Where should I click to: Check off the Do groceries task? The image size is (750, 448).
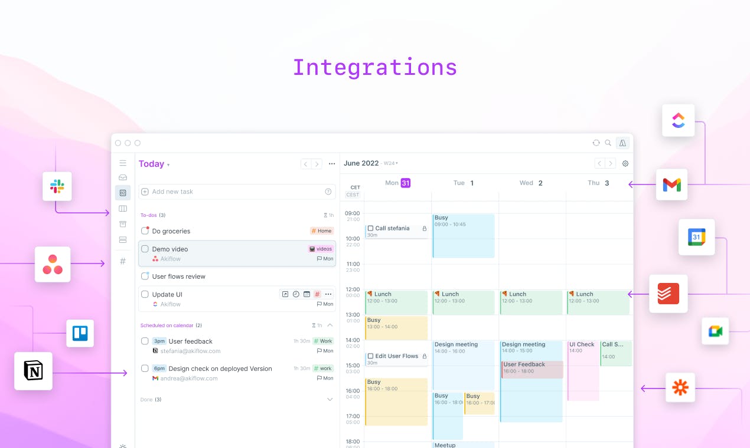(145, 230)
